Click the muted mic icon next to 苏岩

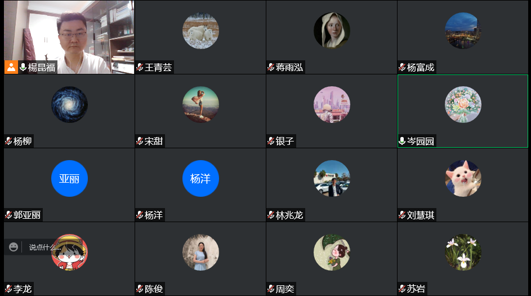pyautogui.click(x=402, y=289)
